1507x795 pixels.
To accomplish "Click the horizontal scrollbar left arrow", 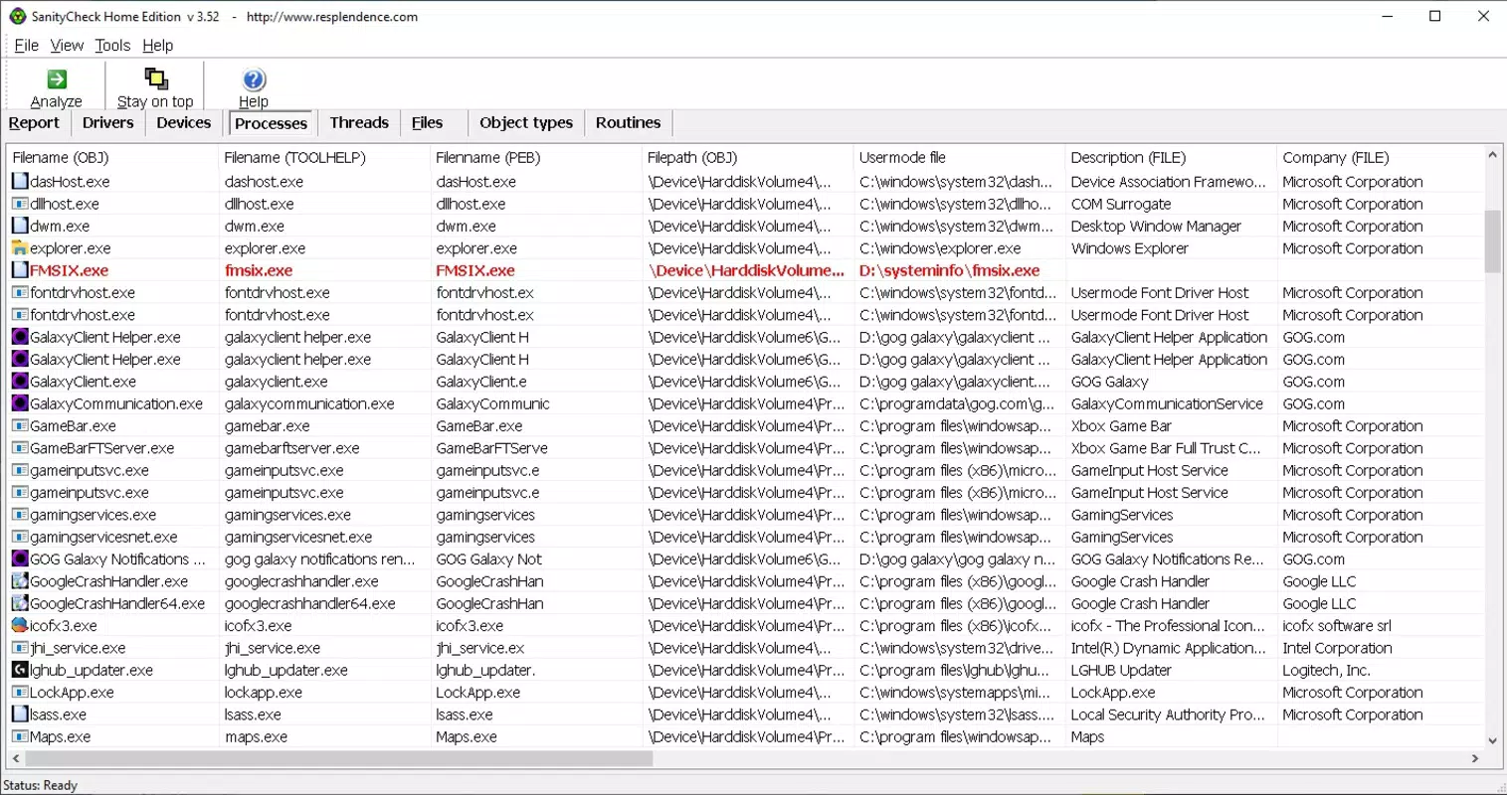I will point(15,758).
